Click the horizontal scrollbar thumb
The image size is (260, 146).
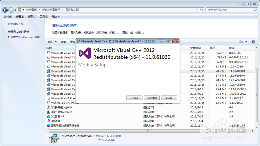click(147, 131)
